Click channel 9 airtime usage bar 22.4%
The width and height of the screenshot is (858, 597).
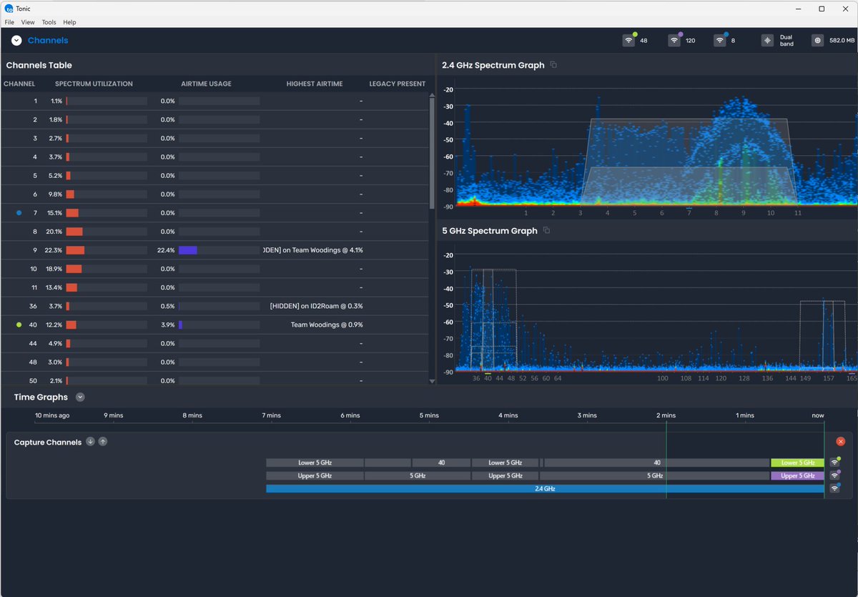[x=219, y=250]
